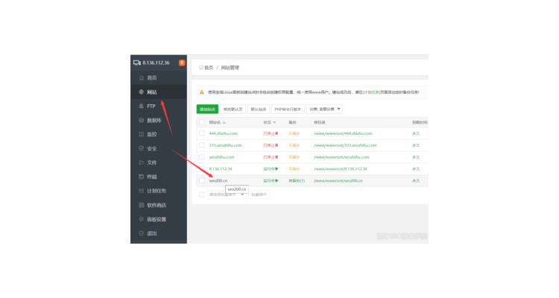Open the 计划任务 link in the warning notice
The width and height of the screenshot is (559, 298).
point(371,92)
